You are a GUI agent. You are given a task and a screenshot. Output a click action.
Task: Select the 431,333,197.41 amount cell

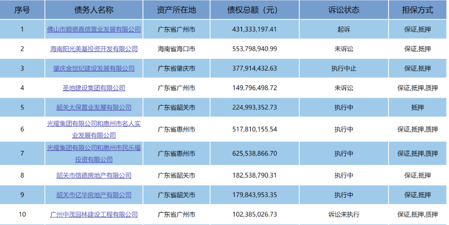(x=254, y=30)
